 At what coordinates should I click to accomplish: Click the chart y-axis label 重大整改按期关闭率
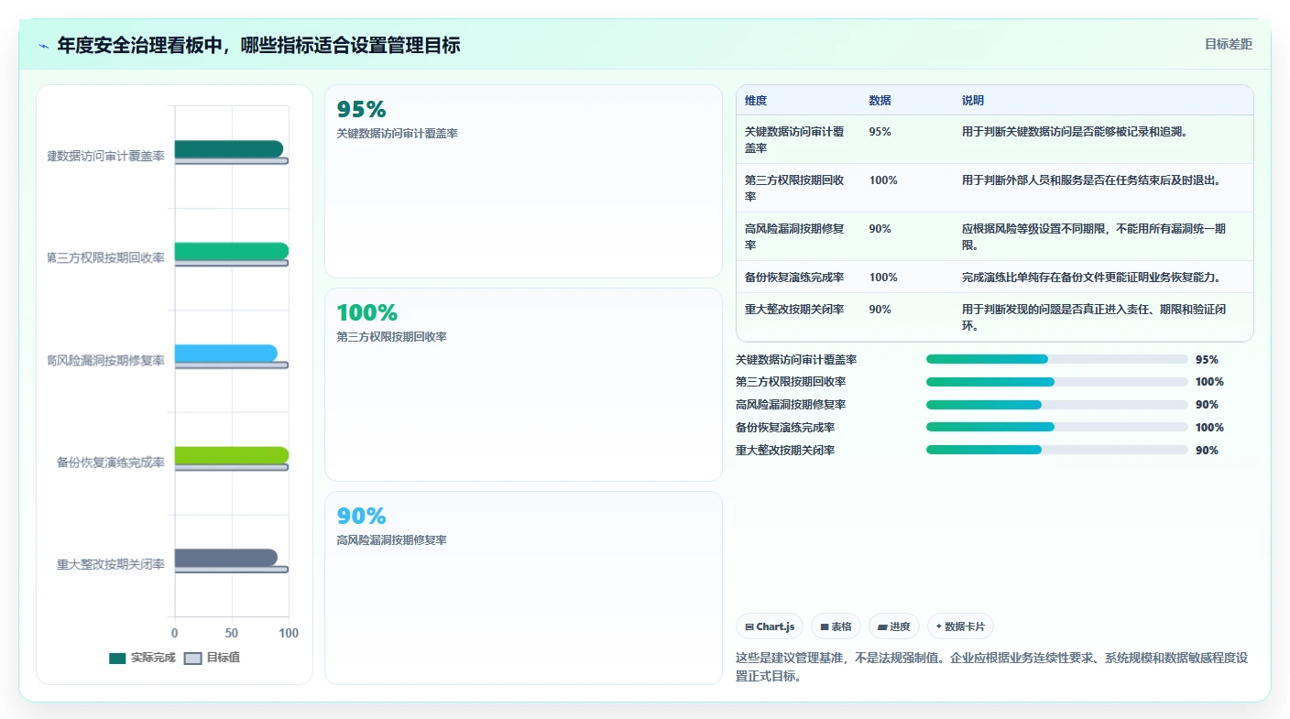pyautogui.click(x=110, y=564)
